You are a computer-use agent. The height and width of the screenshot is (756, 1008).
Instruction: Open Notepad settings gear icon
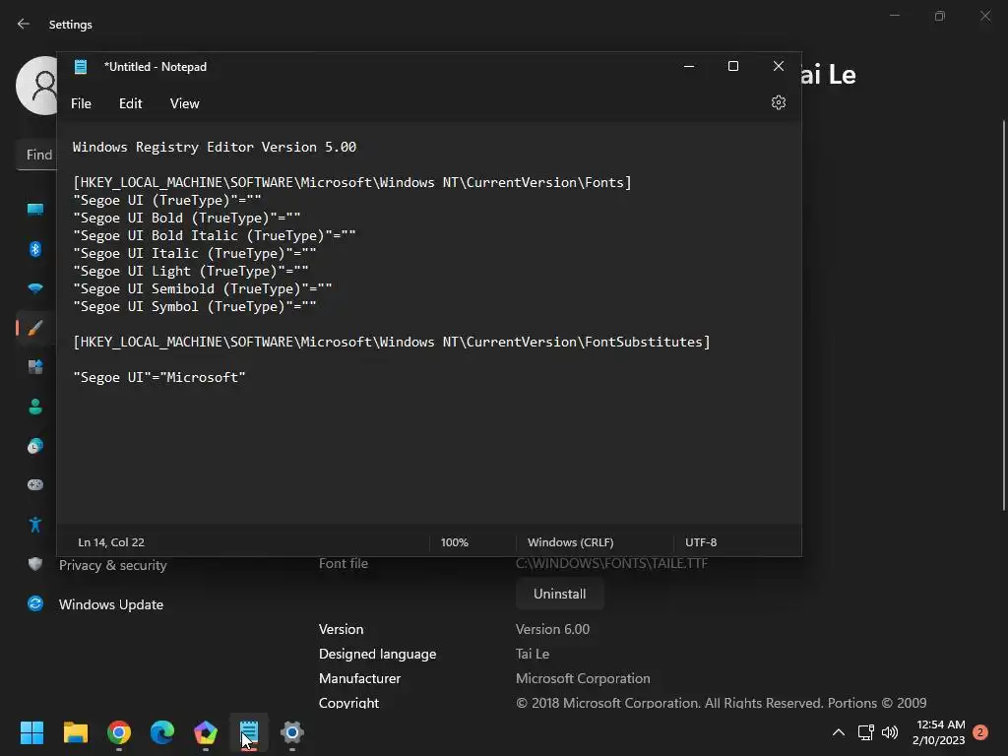click(x=778, y=102)
